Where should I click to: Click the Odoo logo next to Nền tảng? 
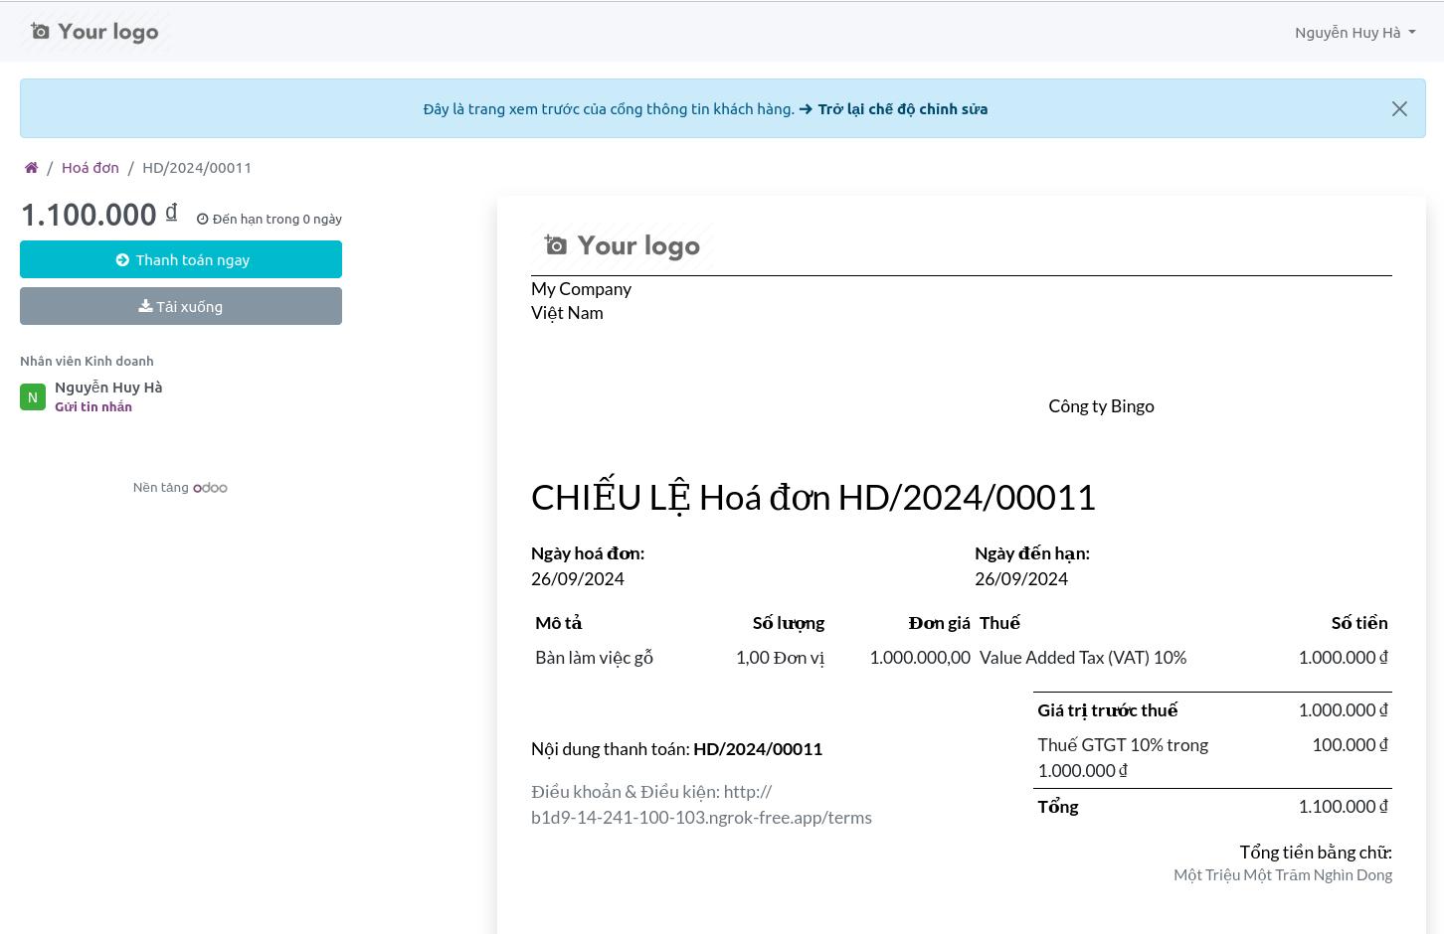210,488
